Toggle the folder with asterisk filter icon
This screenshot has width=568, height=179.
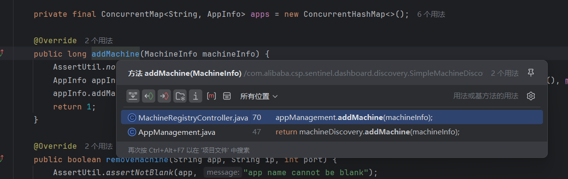[x=180, y=96]
